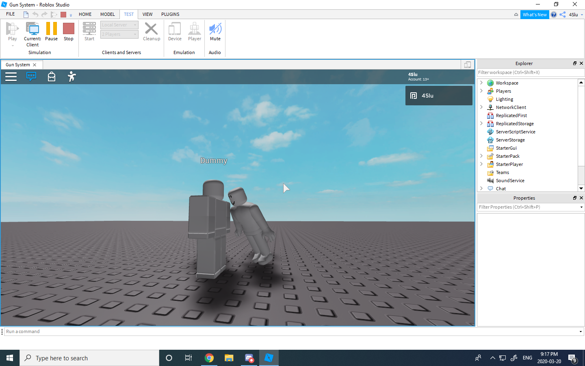Undock the Explorer panel

(x=575, y=63)
